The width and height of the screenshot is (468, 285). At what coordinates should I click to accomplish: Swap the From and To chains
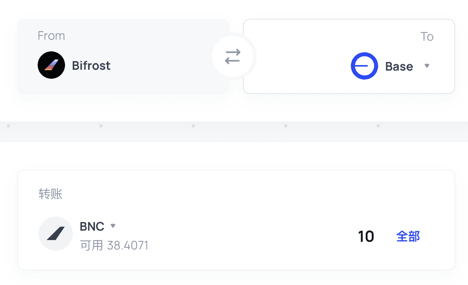pyautogui.click(x=233, y=56)
